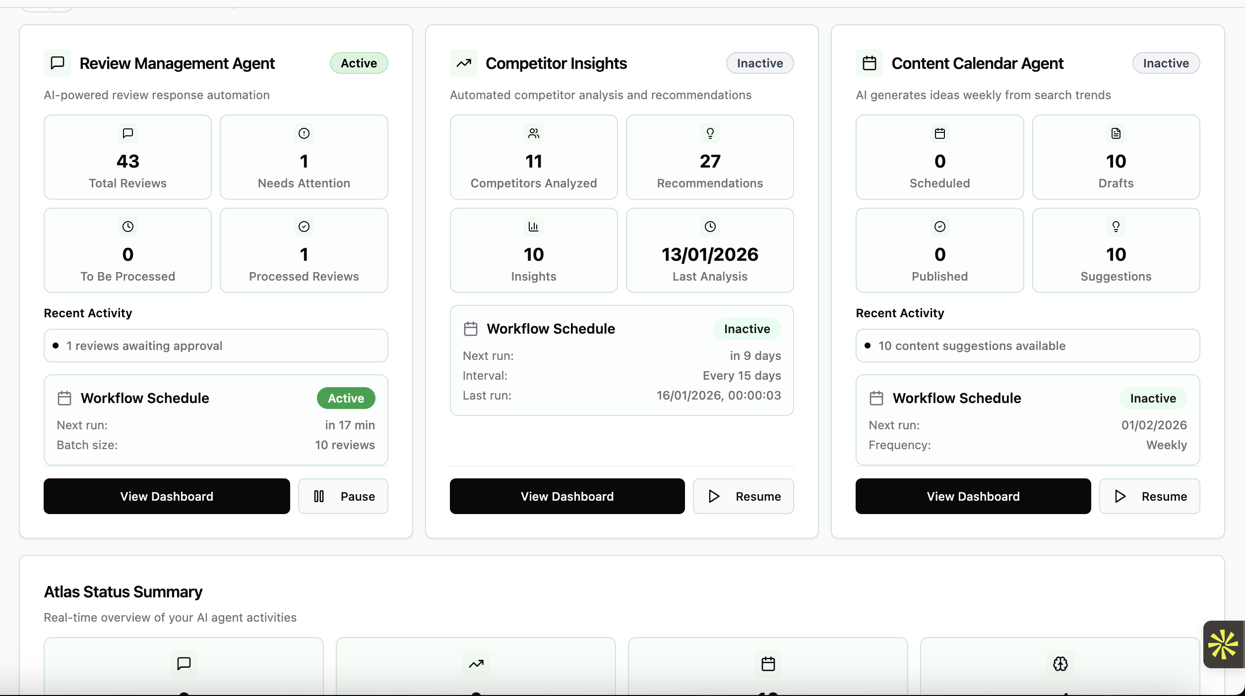
Task: Toggle the Inactive badge on Competitor Insights
Action: click(x=759, y=63)
